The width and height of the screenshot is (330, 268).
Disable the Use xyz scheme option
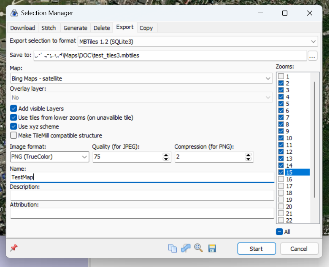14,126
